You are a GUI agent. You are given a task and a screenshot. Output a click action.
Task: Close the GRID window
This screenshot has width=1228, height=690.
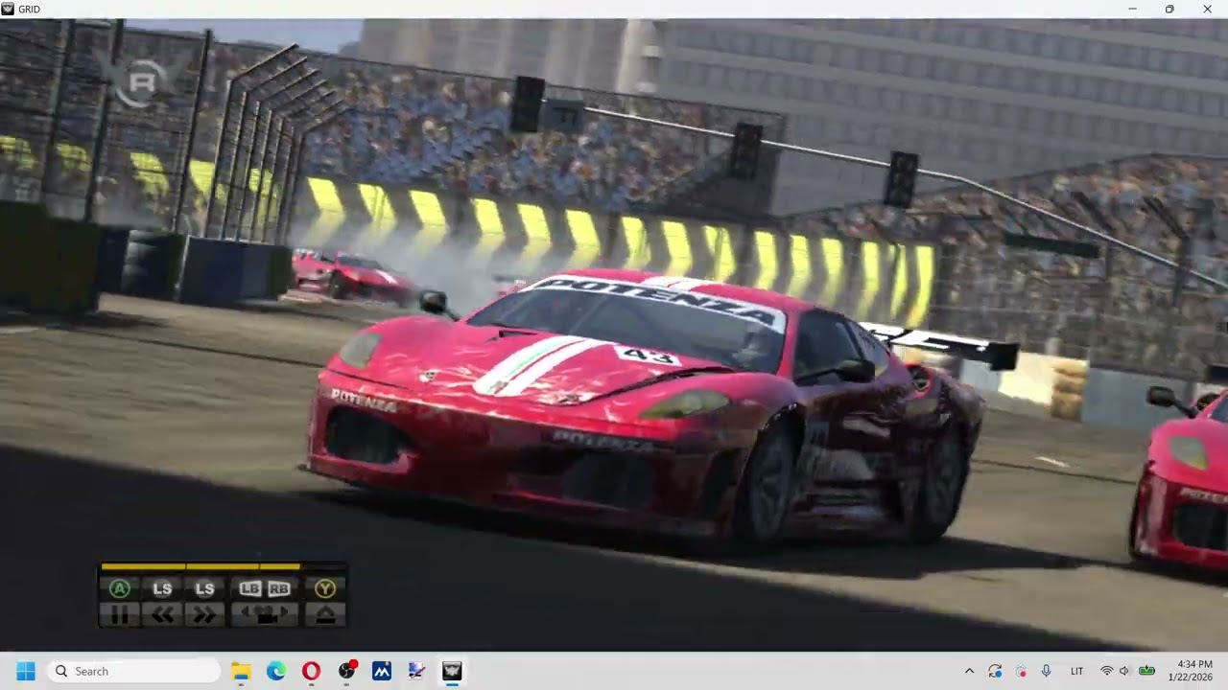pyautogui.click(x=1207, y=9)
